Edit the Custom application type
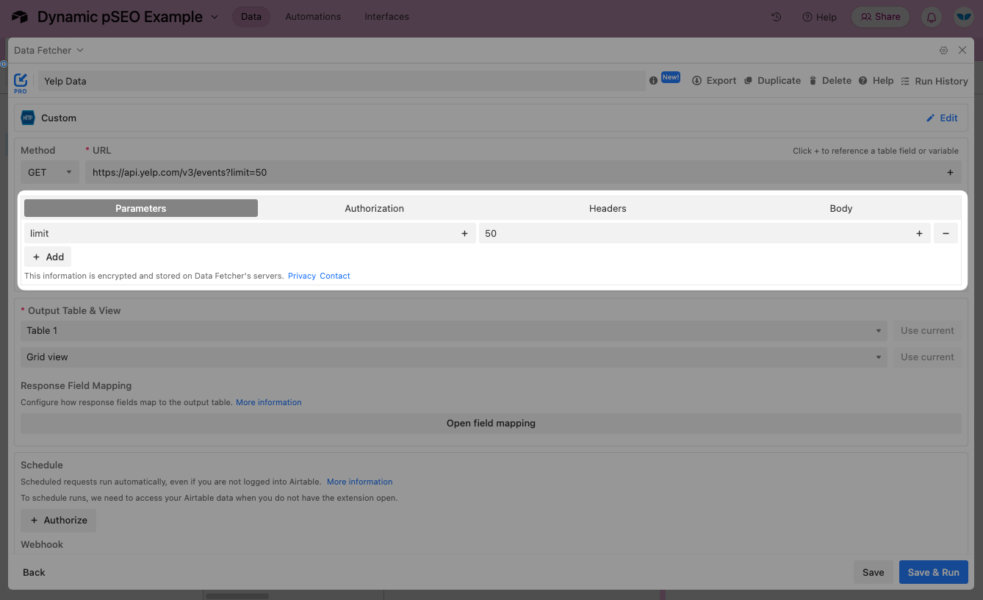 pyautogui.click(x=942, y=118)
